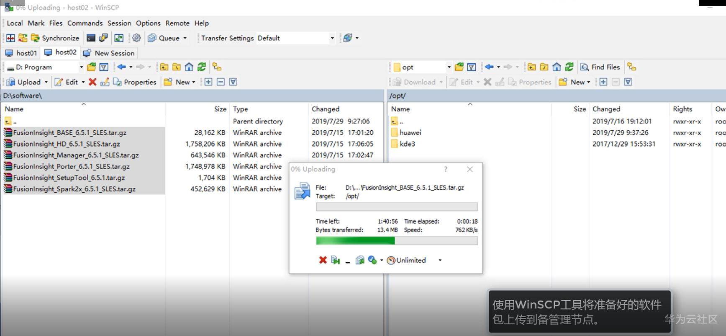The width and height of the screenshot is (726, 336).
Task: Toggle the remote directory tree icon after Find Files
Action: [x=632, y=67]
